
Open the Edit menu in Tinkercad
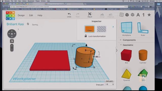[31, 15]
